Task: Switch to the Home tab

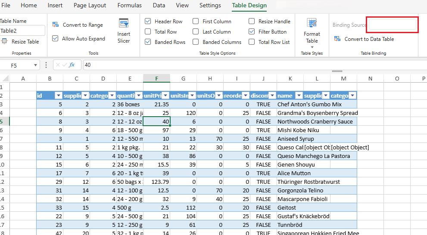Action: tap(29, 6)
